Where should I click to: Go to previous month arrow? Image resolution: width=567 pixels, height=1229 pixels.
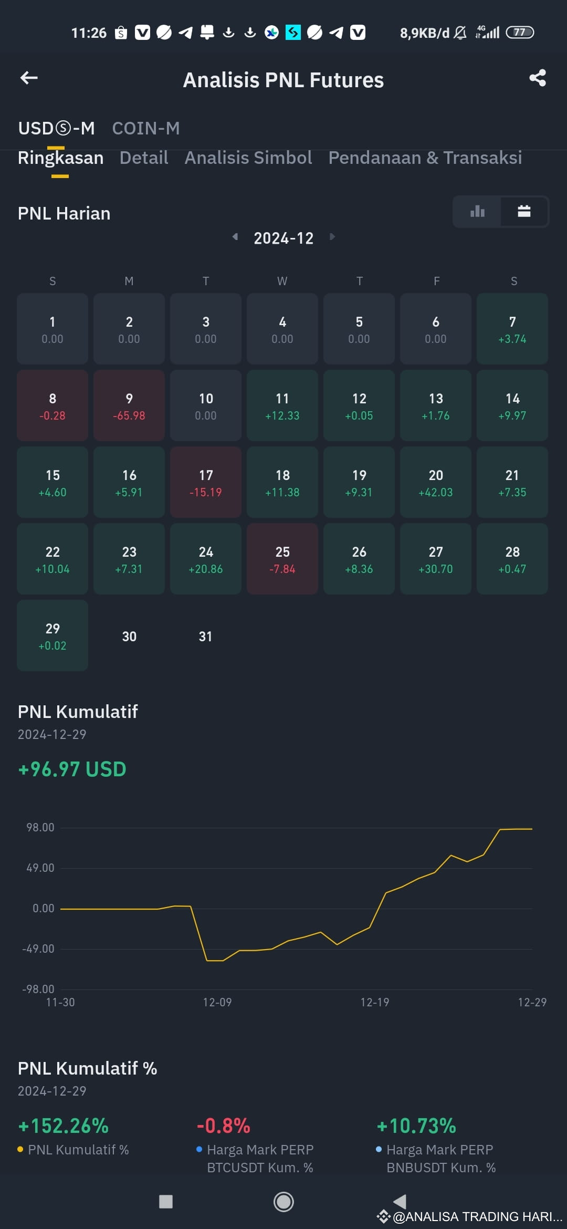pyautogui.click(x=235, y=237)
